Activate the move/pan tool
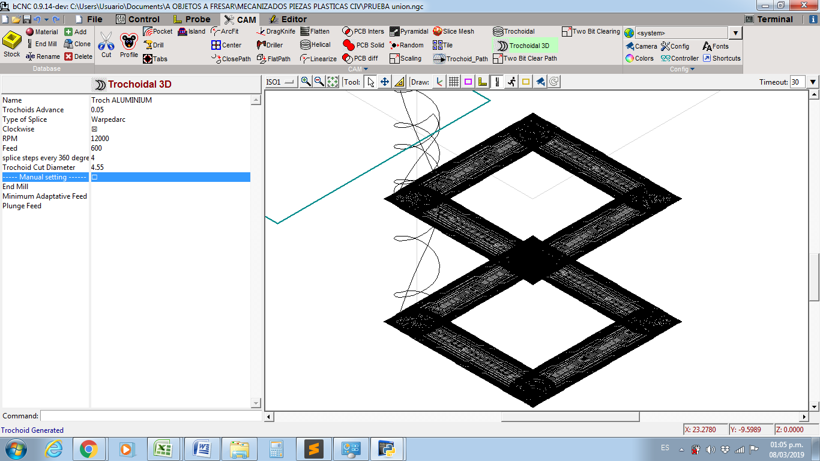 click(x=385, y=82)
